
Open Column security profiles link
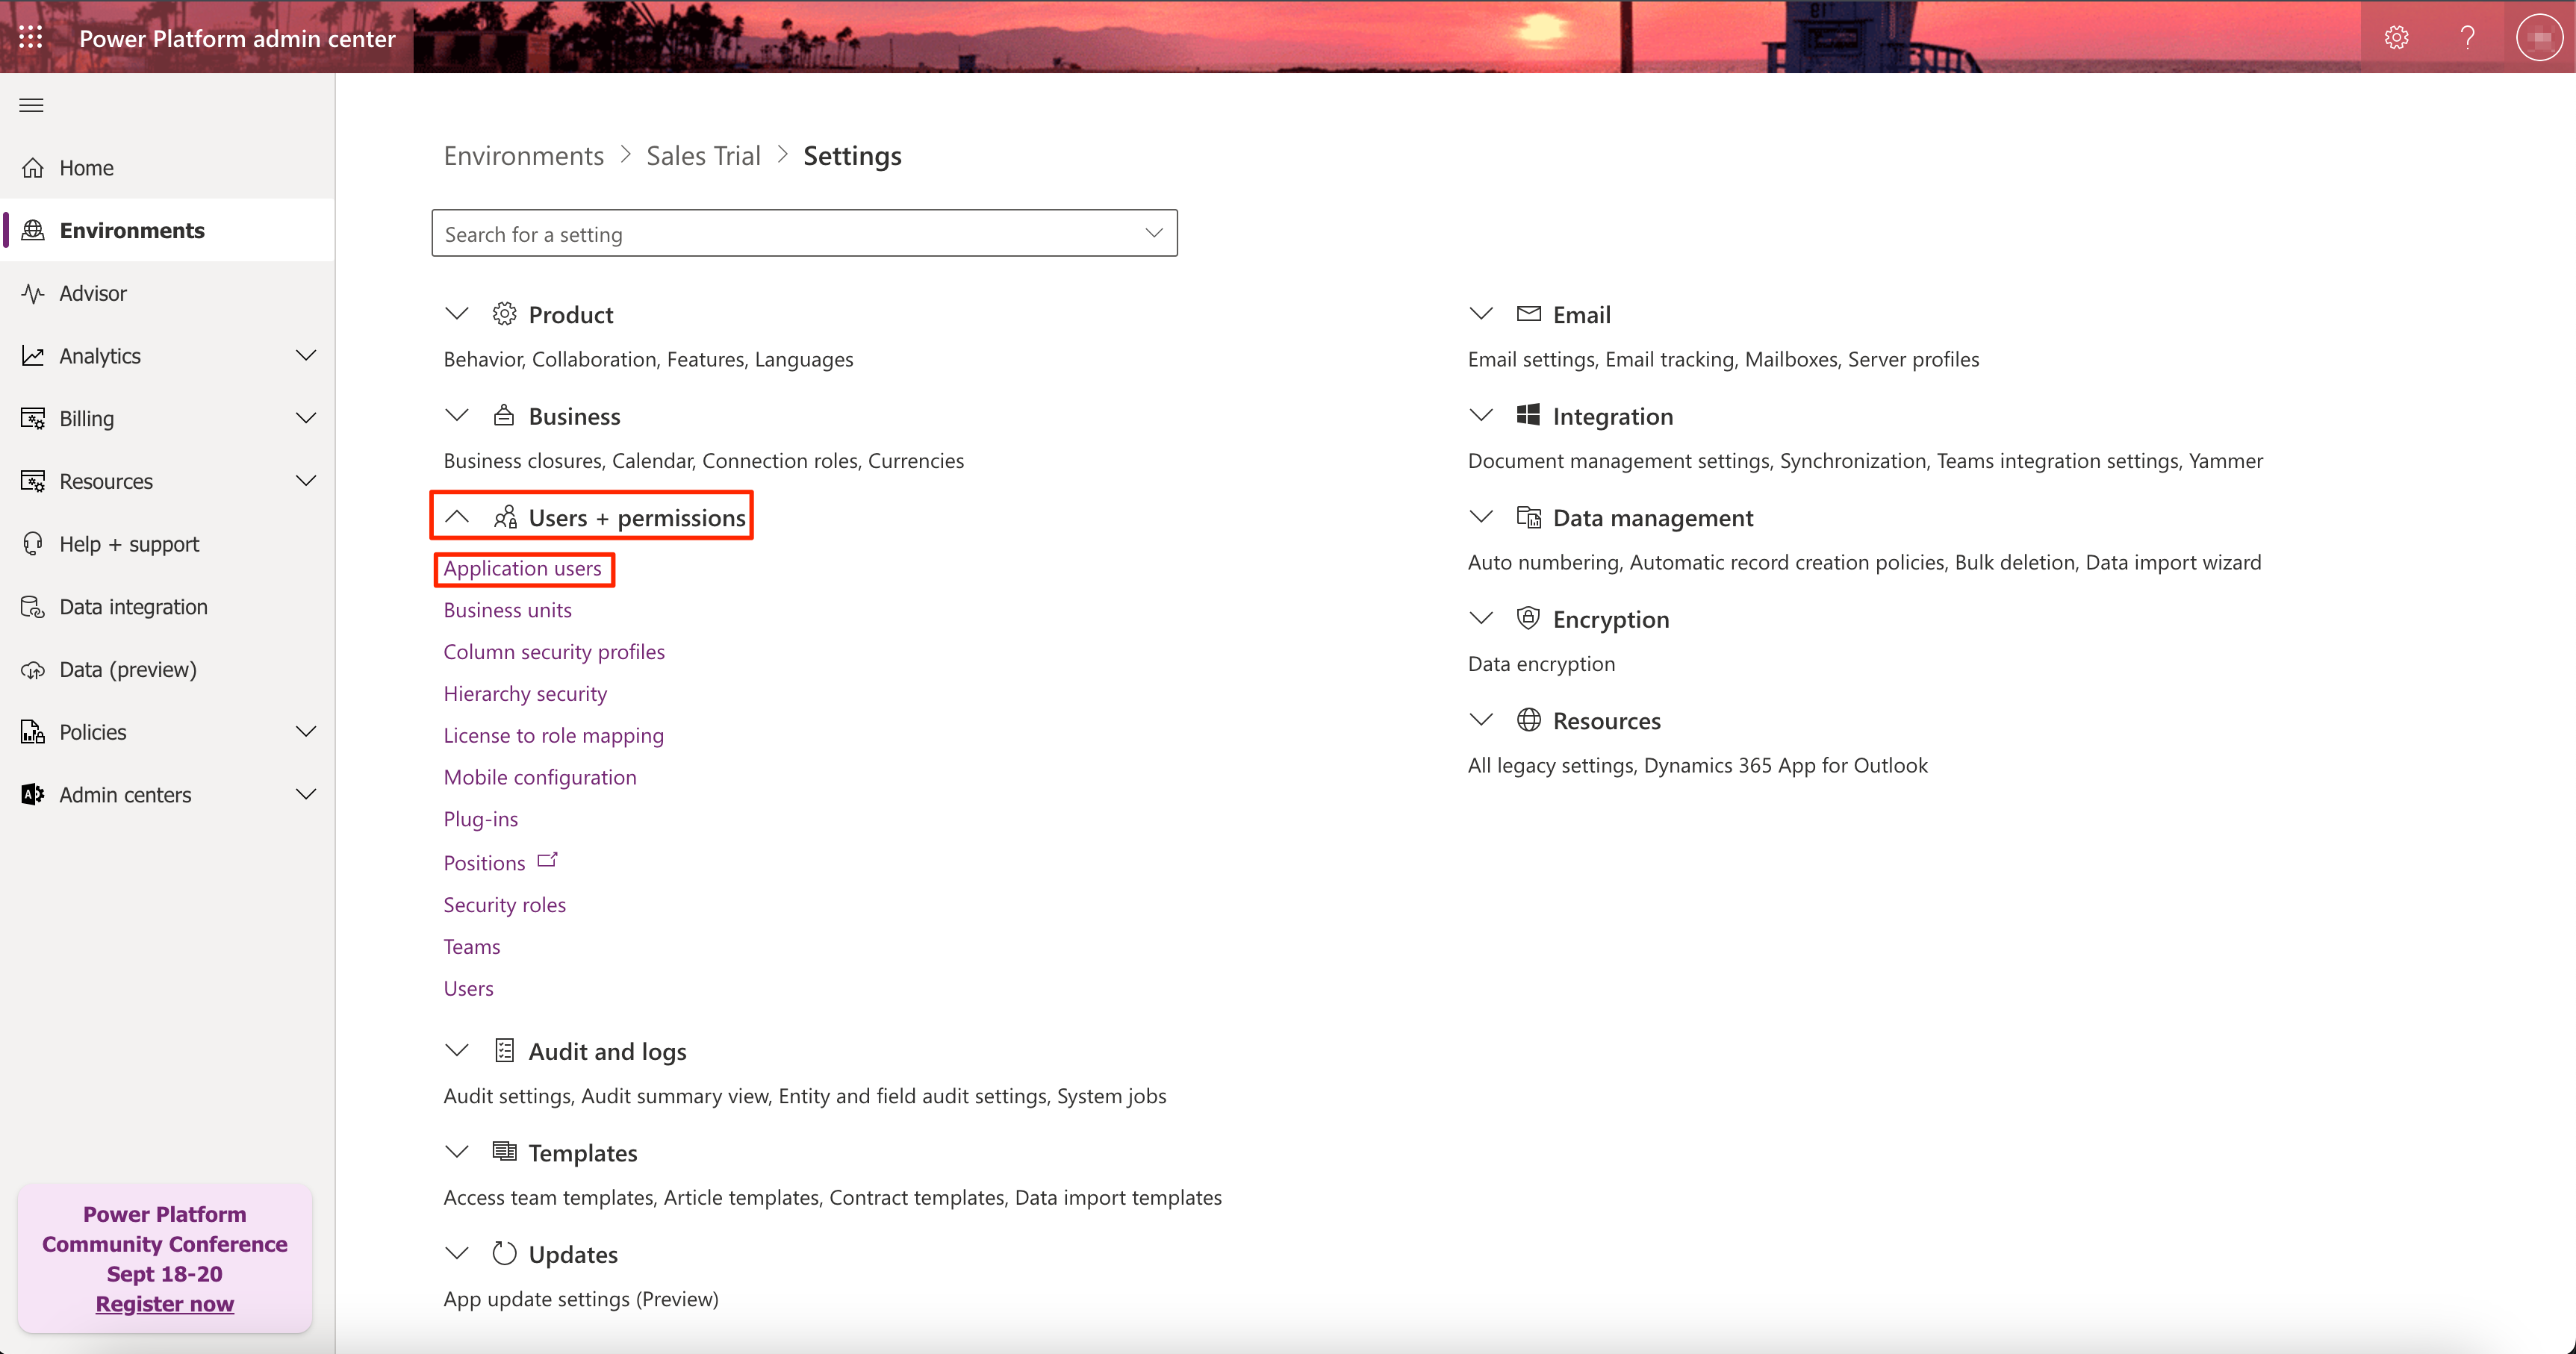click(554, 652)
